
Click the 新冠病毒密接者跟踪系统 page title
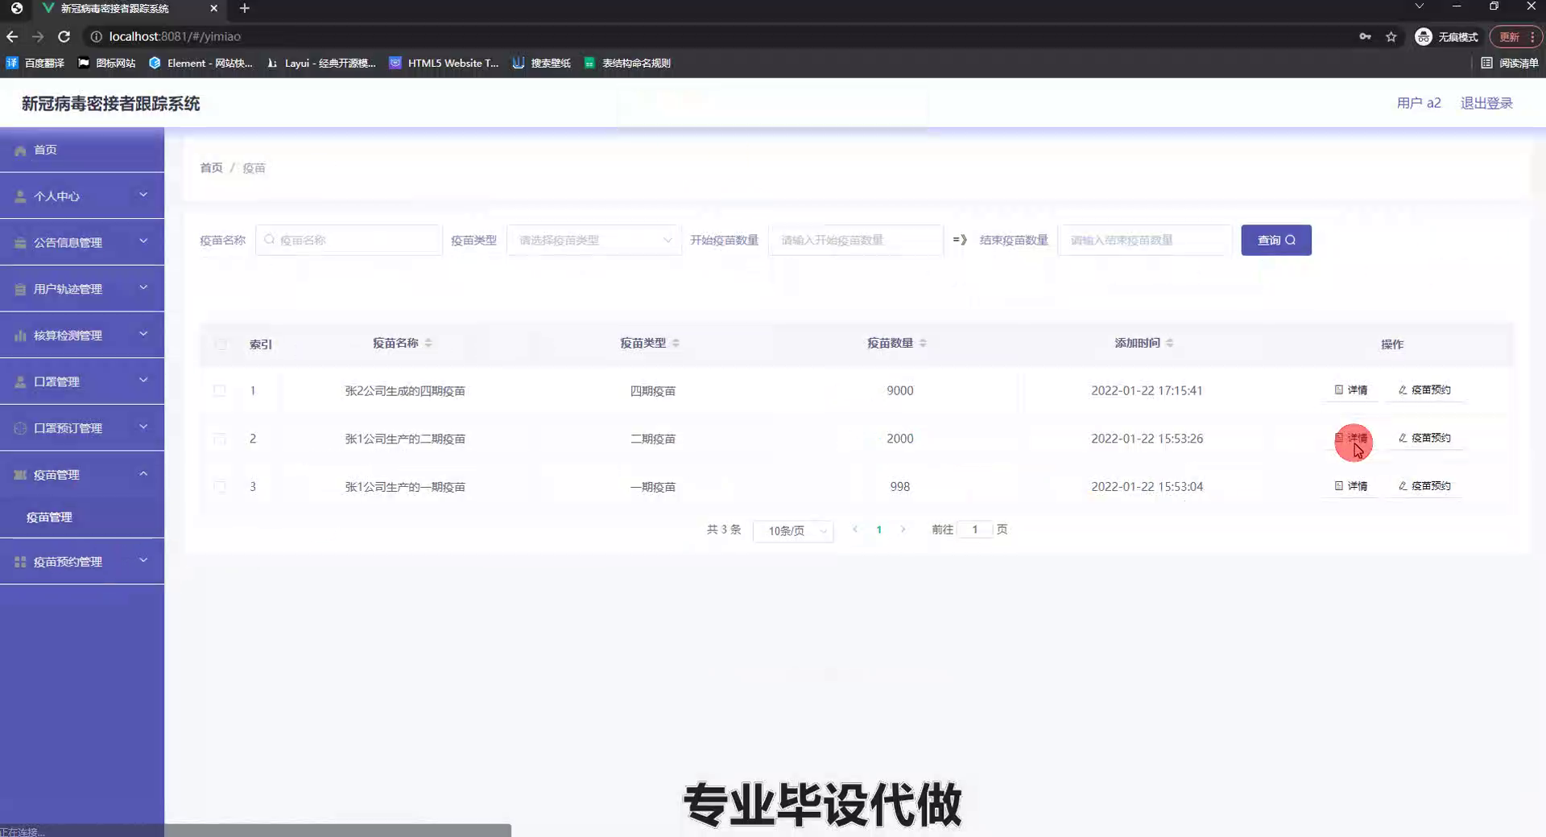pos(110,103)
